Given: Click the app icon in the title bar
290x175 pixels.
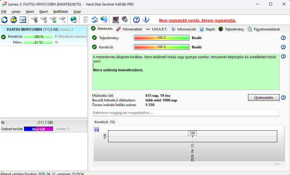Looking at the screenshot, I should (x=4, y=4).
